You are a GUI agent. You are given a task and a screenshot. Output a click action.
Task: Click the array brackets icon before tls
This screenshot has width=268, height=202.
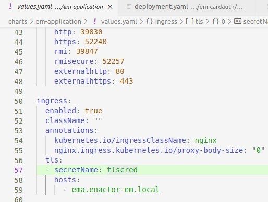[190, 22]
